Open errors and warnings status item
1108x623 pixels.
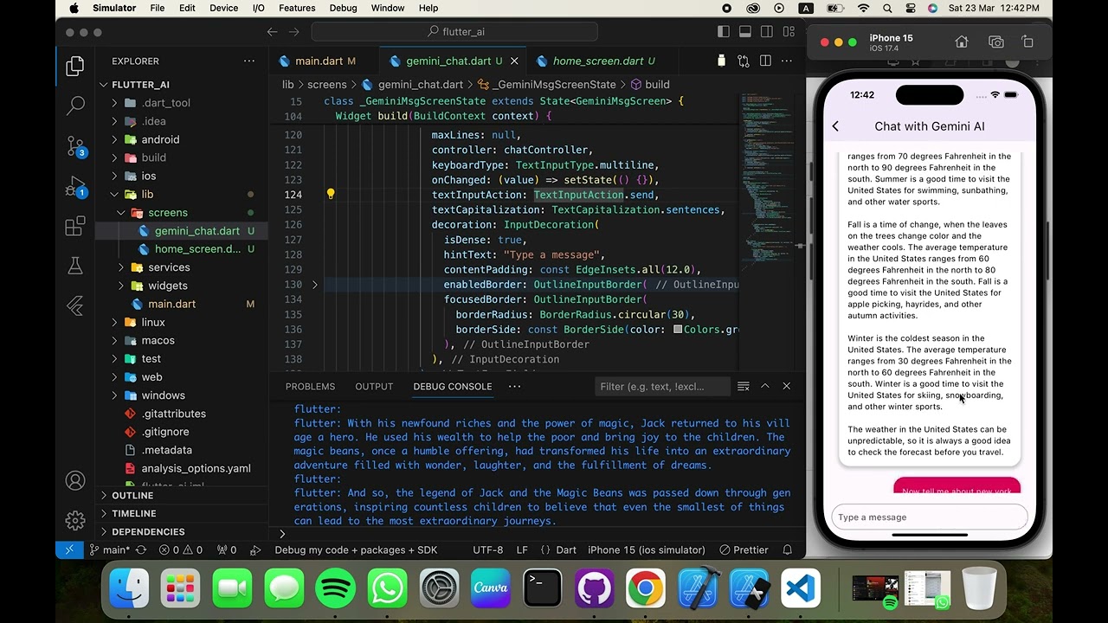[180, 549]
